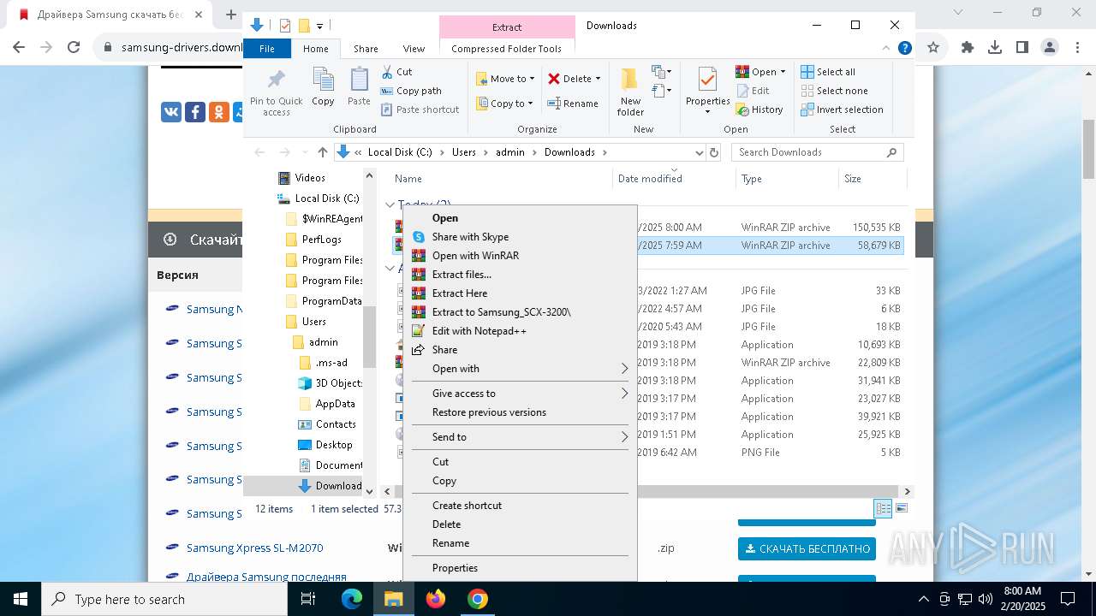Refresh the Downloads folder view

point(714,152)
